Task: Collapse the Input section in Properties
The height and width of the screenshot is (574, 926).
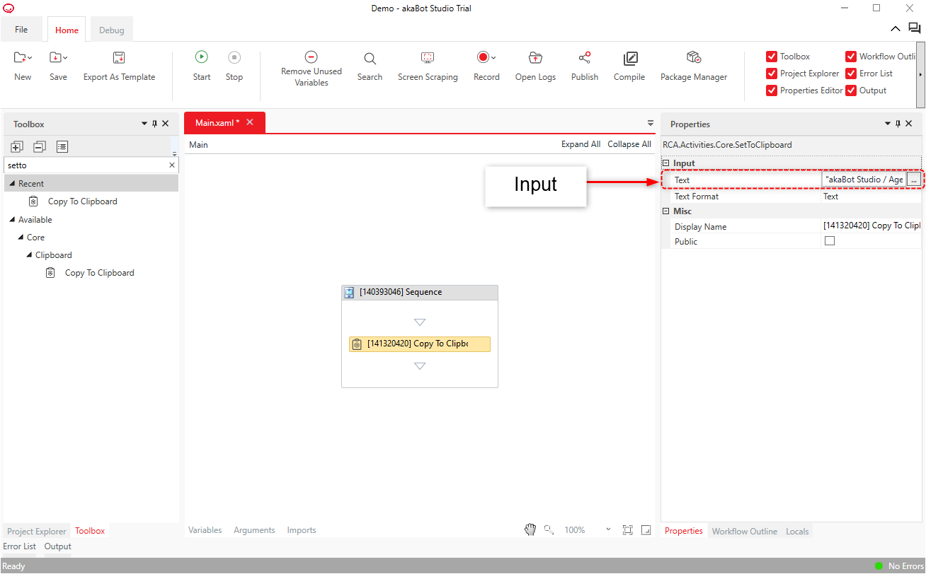Action: point(665,163)
